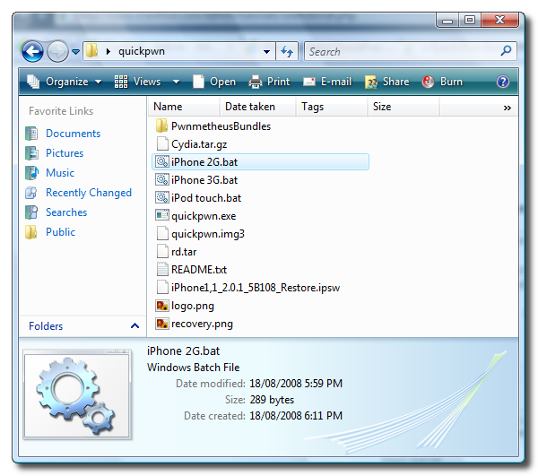Screen dimensions: 538x476
Task: Expand the Views dropdown arrow
Action: tap(177, 82)
